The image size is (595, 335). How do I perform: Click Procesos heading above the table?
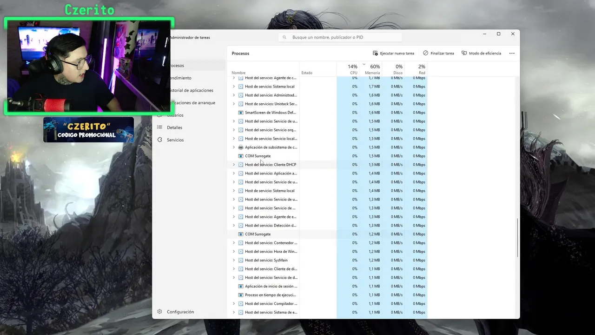click(x=240, y=54)
